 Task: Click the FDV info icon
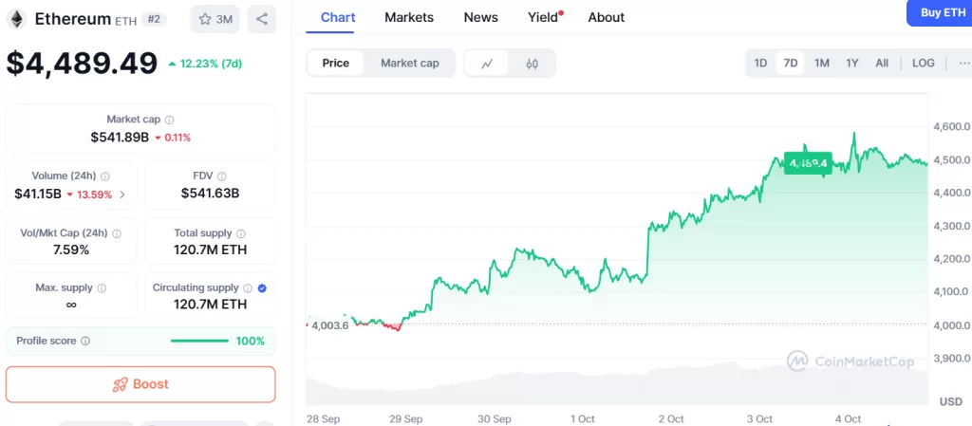click(222, 176)
